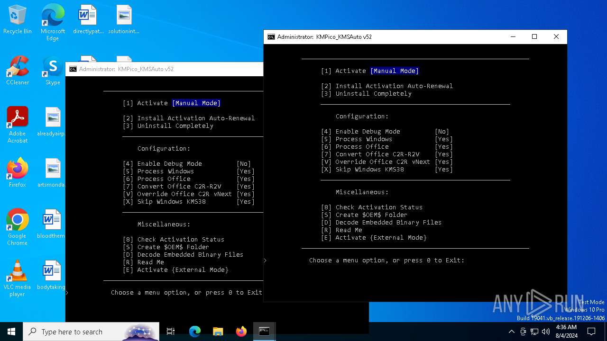Click '[1] Activate' in the front window
The width and height of the screenshot is (607, 341).
(x=343, y=71)
